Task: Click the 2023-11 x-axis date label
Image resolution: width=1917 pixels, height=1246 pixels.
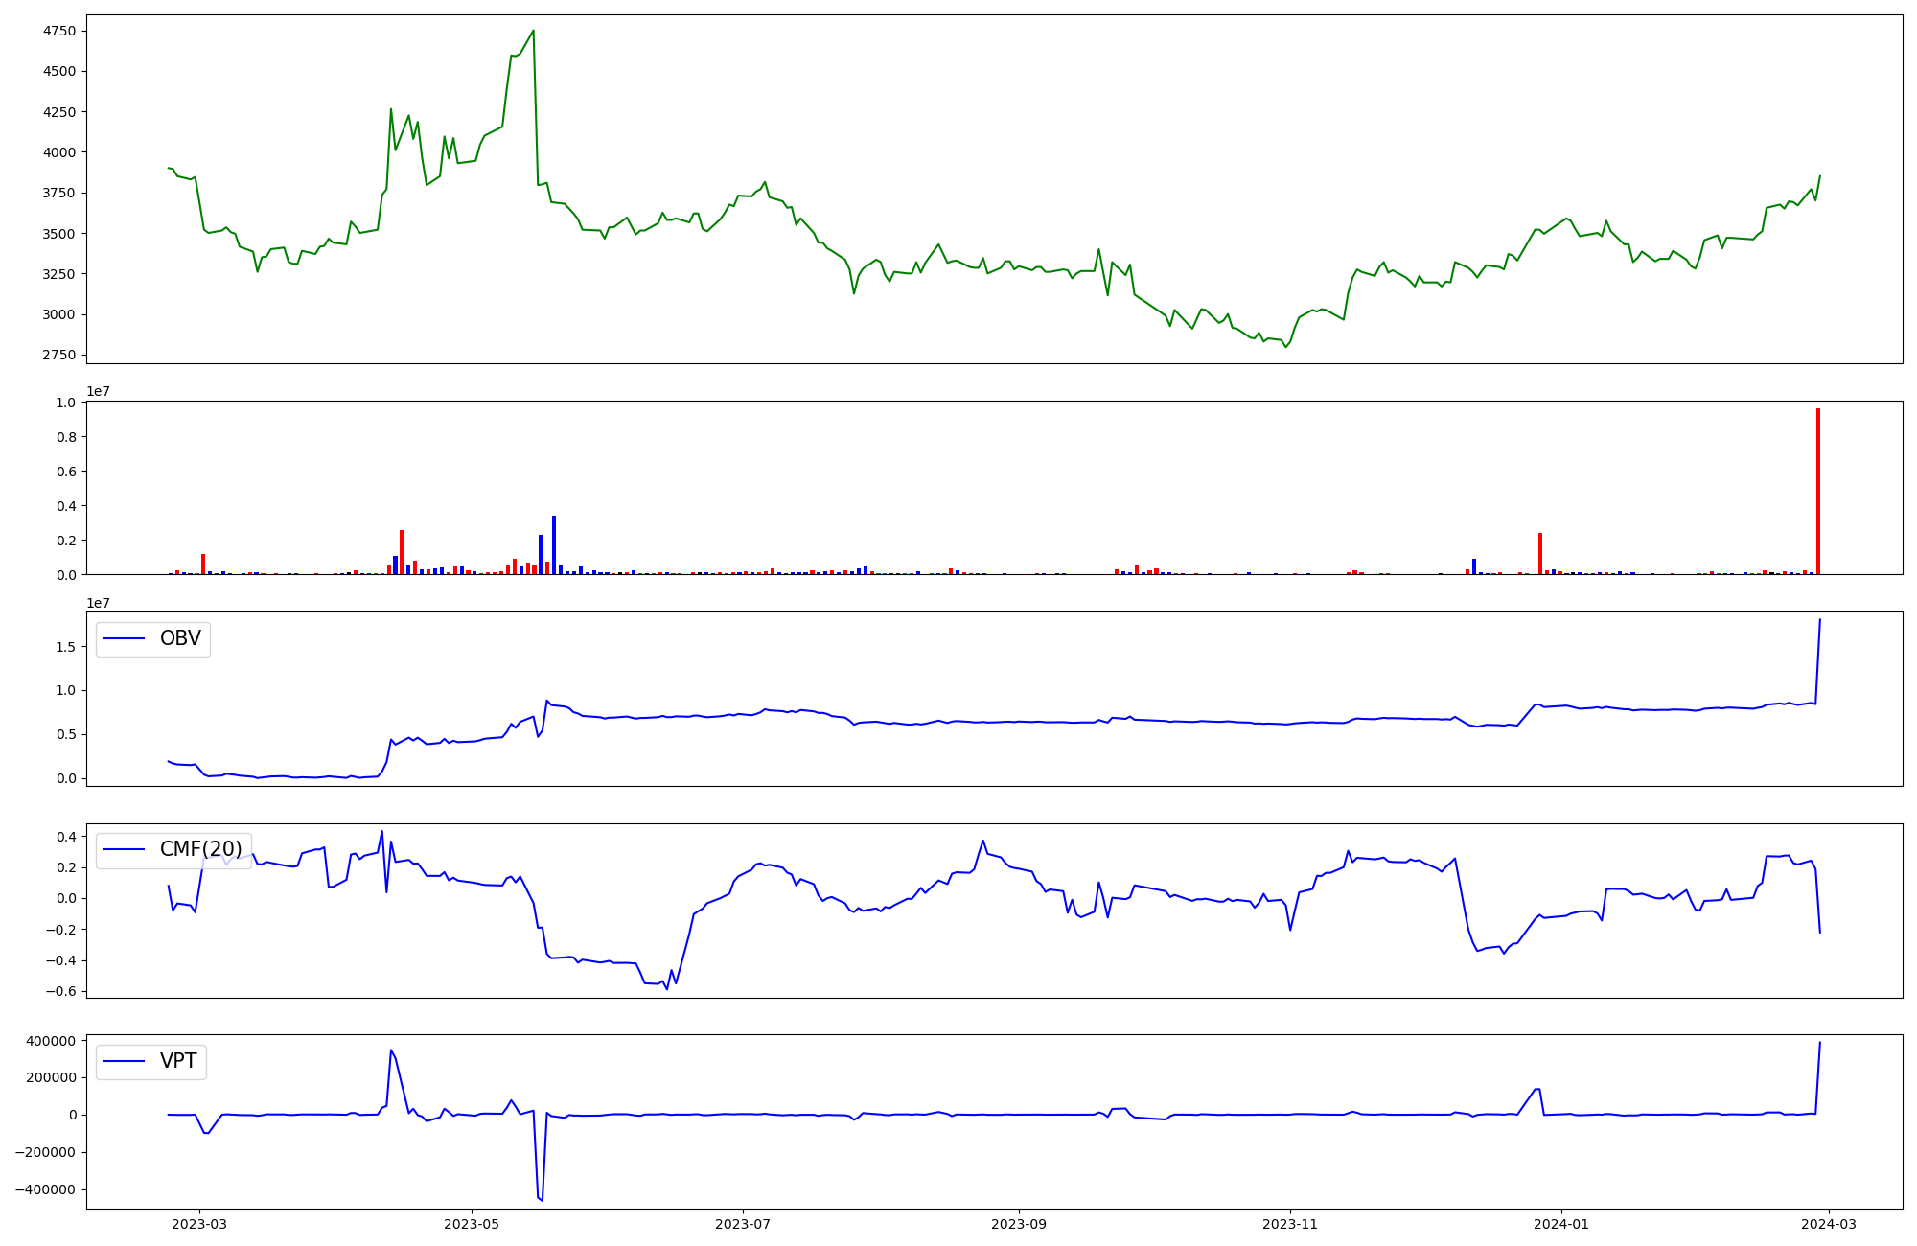Action: [x=1290, y=1224]
